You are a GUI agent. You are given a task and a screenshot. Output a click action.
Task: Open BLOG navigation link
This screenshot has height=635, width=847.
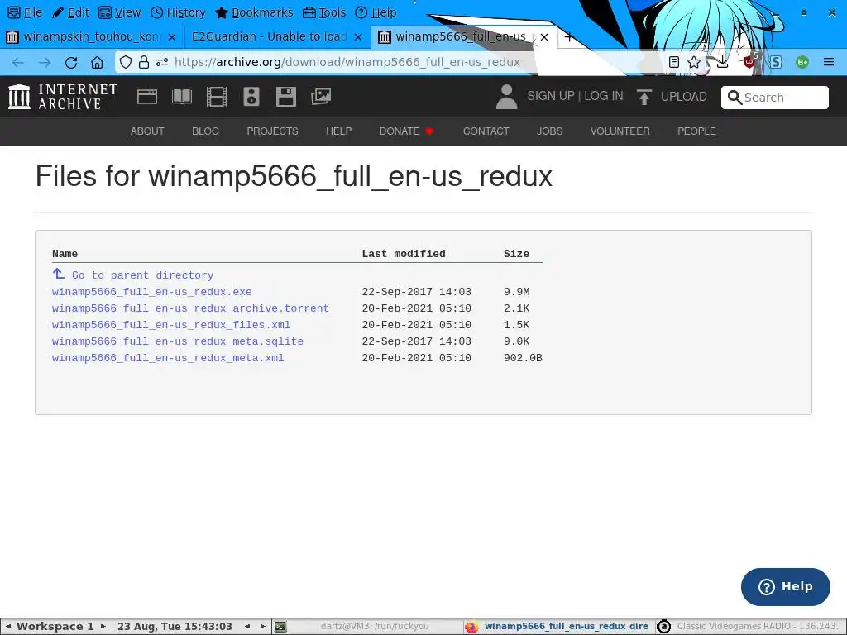point(205,131)
